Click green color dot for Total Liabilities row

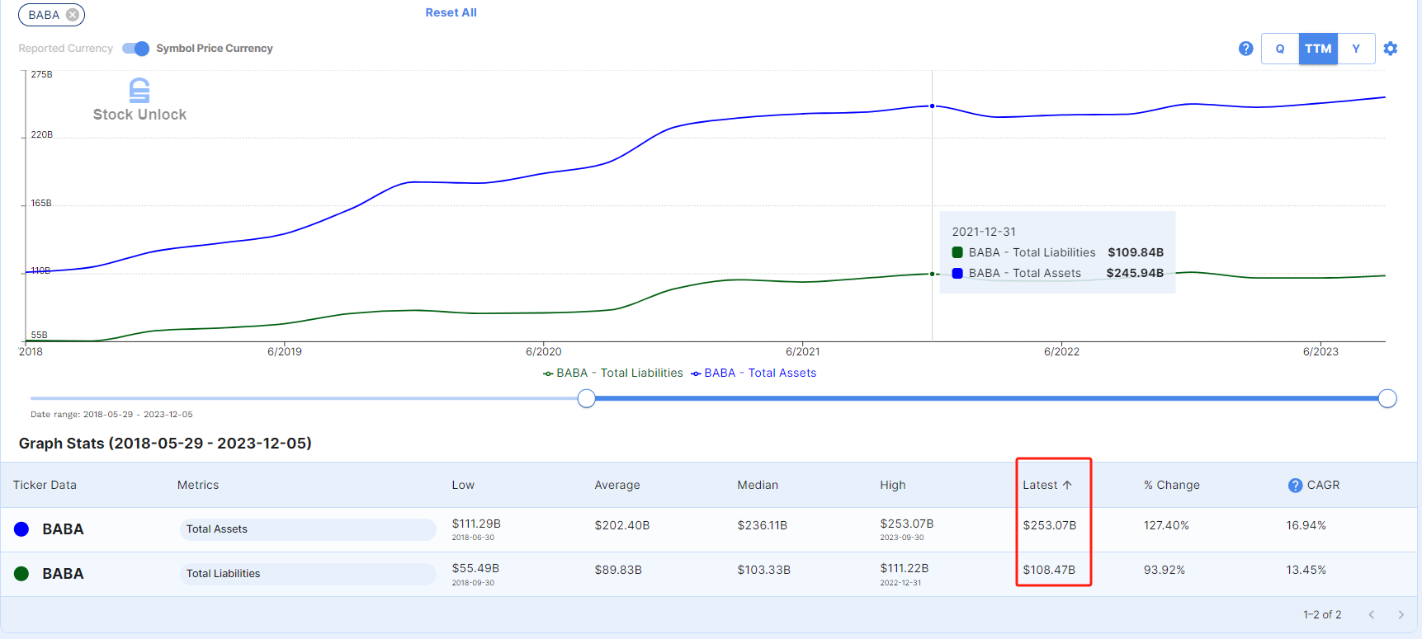pos(21,574)
